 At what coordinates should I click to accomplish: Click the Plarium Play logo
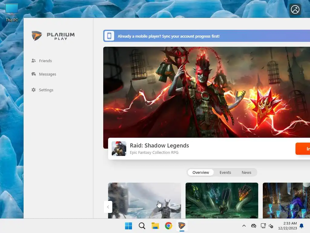(53, 36)
